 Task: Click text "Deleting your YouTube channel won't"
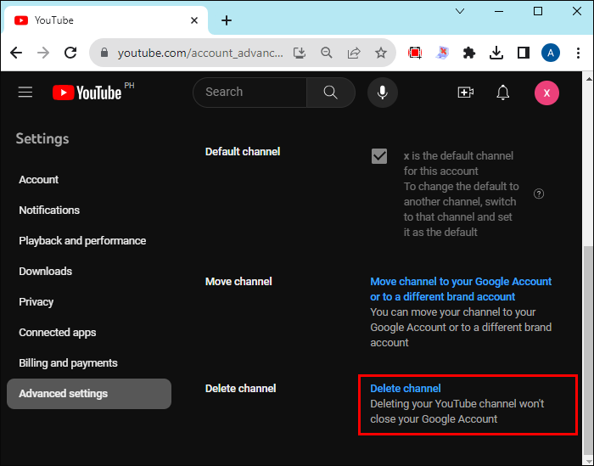(x=457, y=404)
